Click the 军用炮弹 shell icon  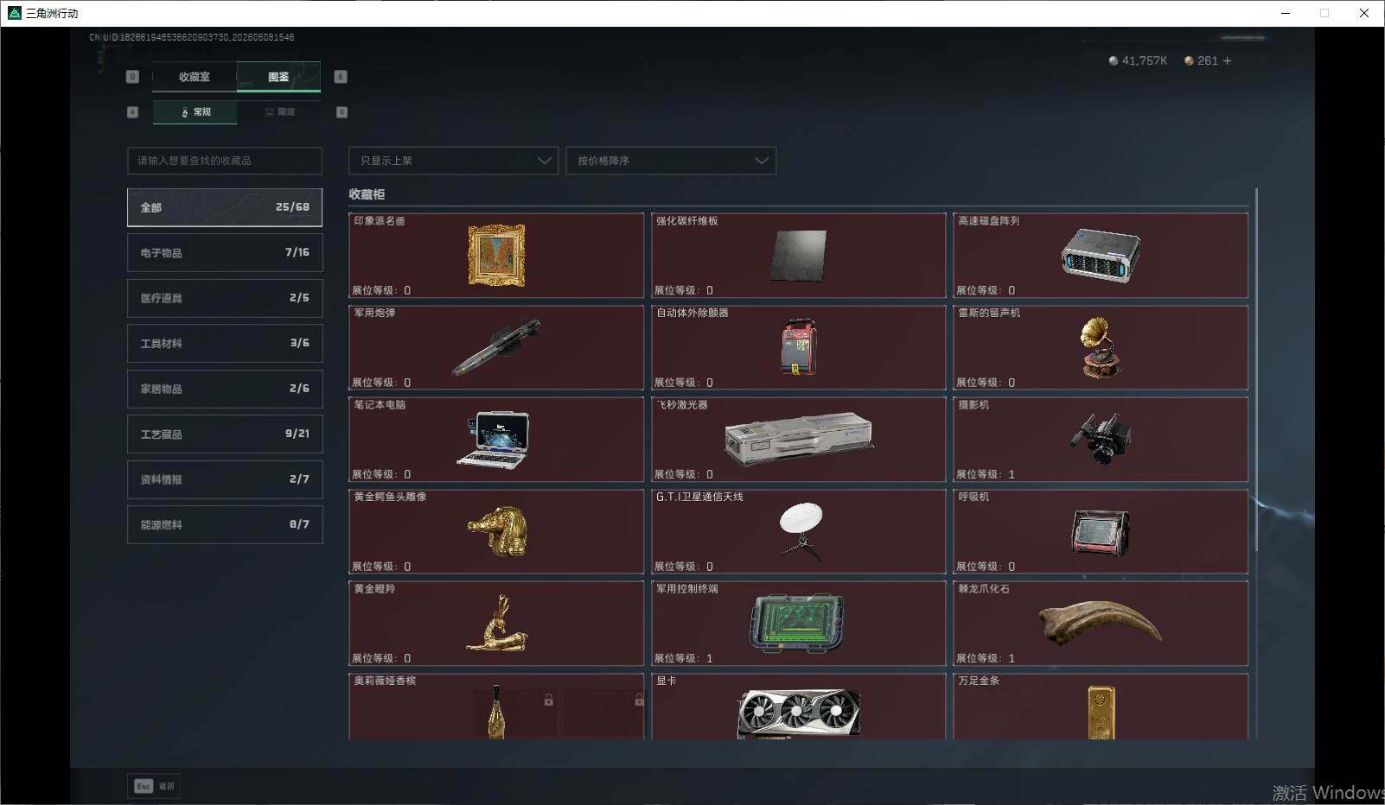[x=496, y=347]
